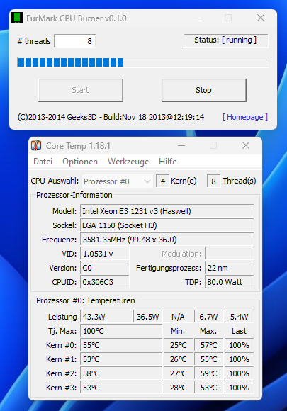The height and width of the screenshot is (411, 287).
Task: Close the FurMark CPU Burner window
Action: click(261, 18)
